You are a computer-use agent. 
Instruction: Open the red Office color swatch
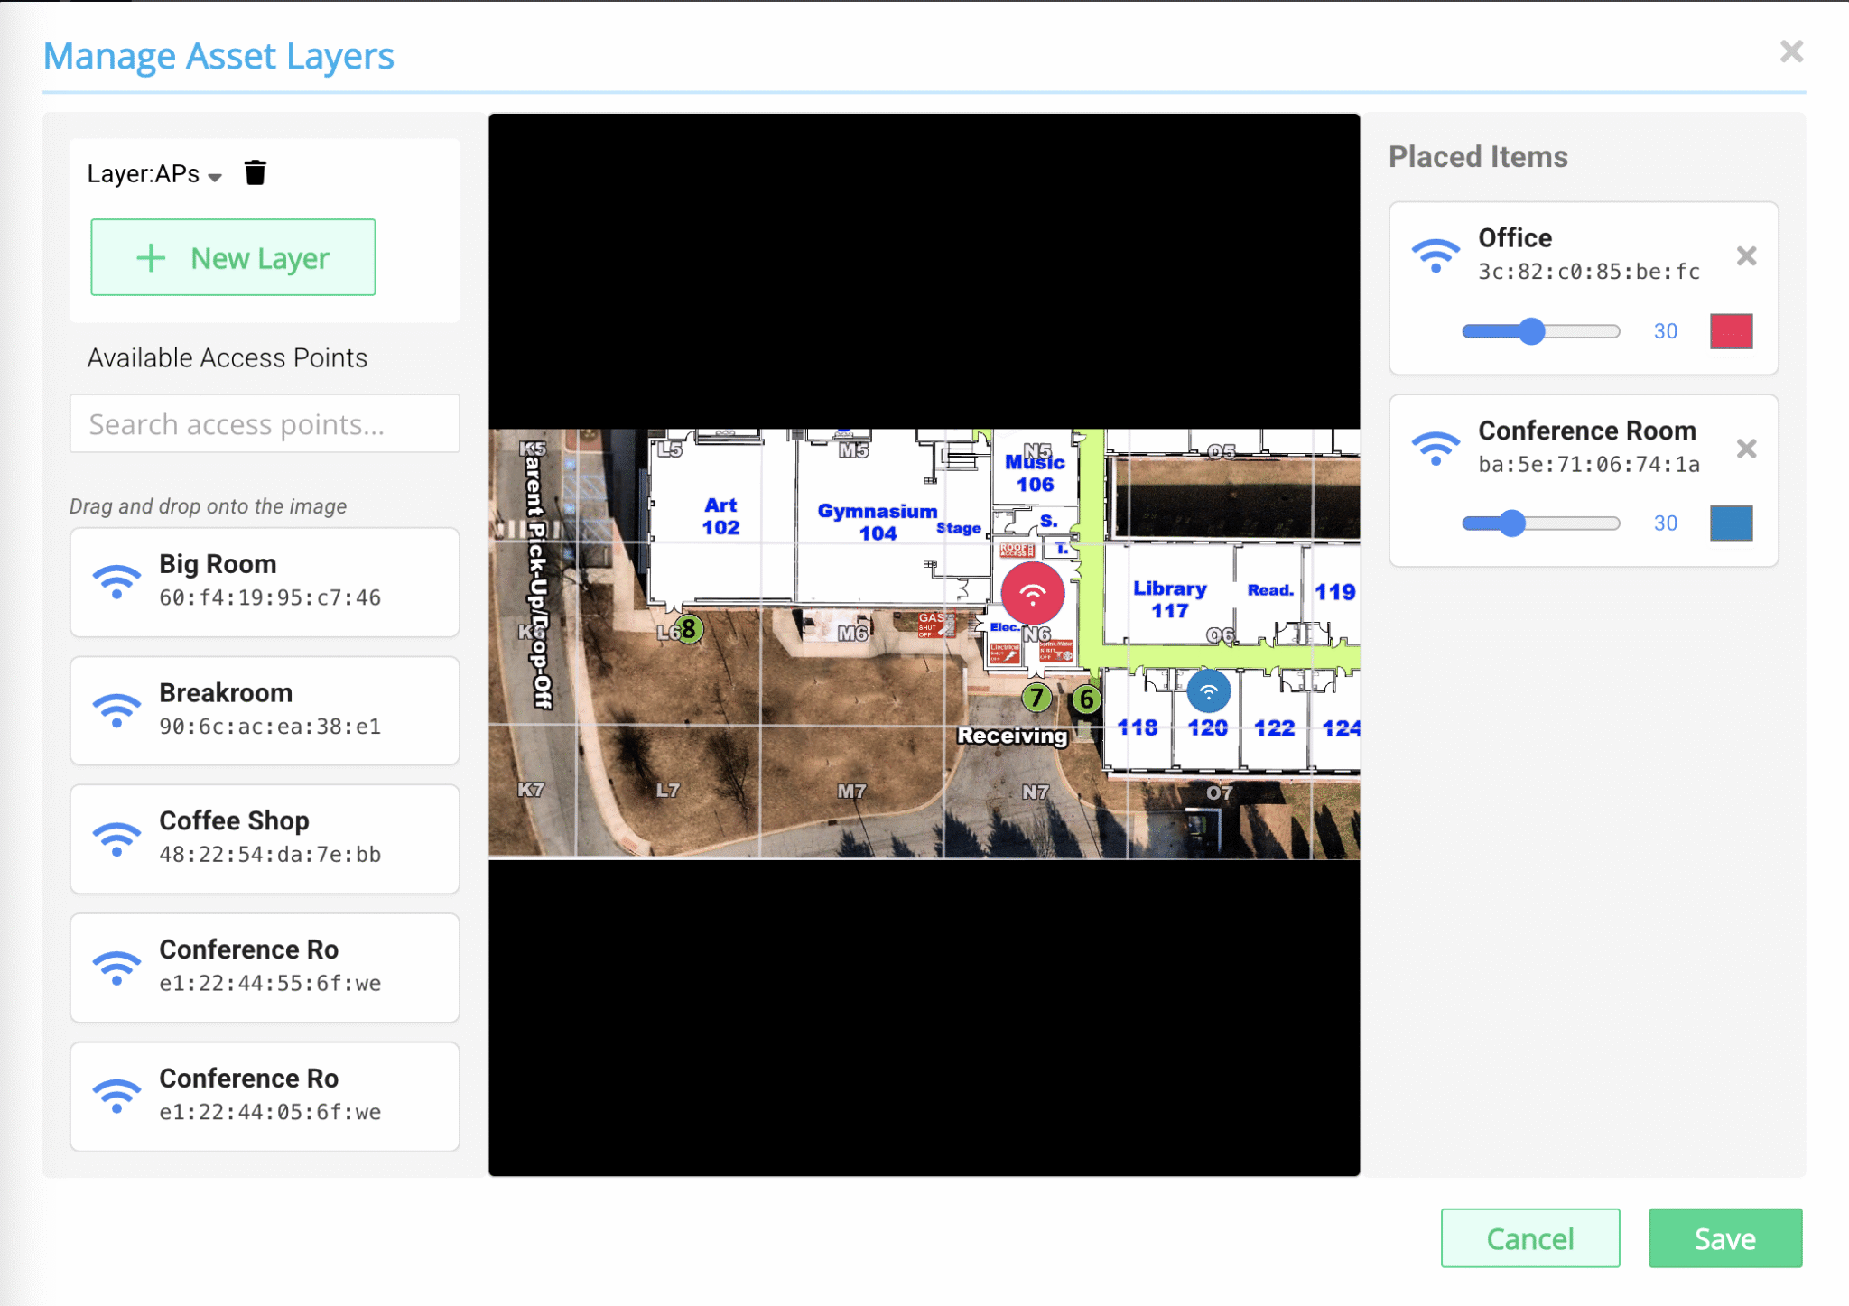coord(1731,331)
